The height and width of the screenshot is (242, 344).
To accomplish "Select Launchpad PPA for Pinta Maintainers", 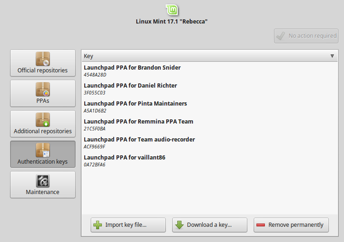I will pos(135,104).
